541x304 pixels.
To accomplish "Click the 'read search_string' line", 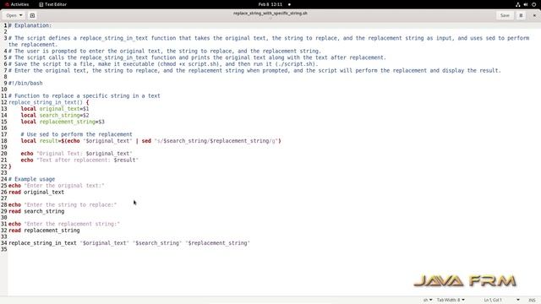I will pos(36,211).
